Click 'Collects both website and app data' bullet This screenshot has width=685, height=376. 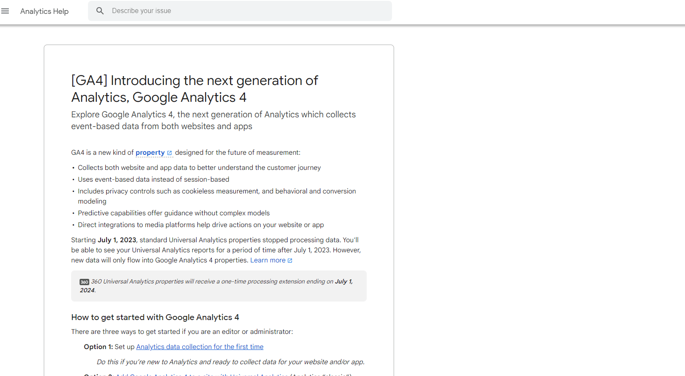click(x=199, y=168)
